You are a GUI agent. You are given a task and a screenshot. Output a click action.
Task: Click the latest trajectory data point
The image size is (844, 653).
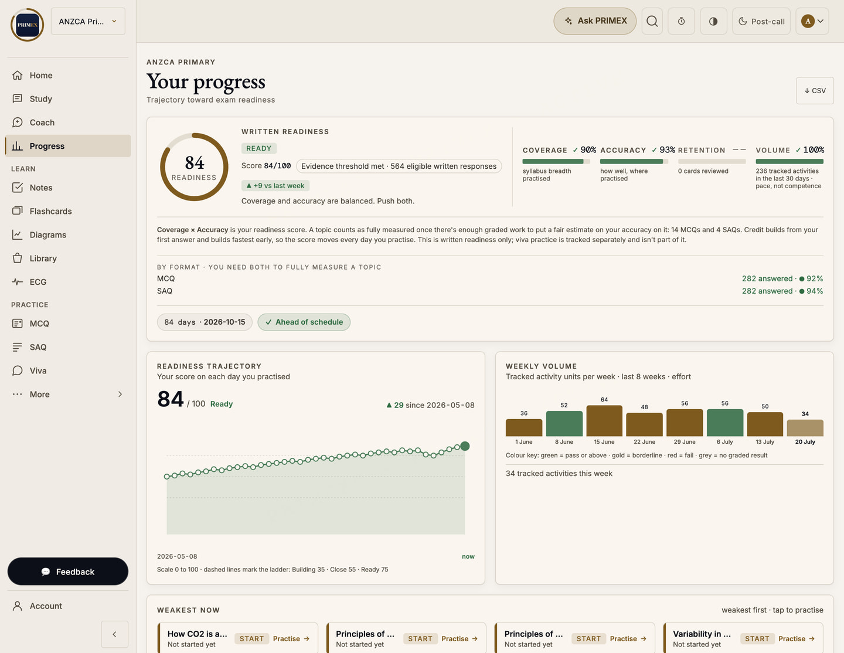(465, 446)
